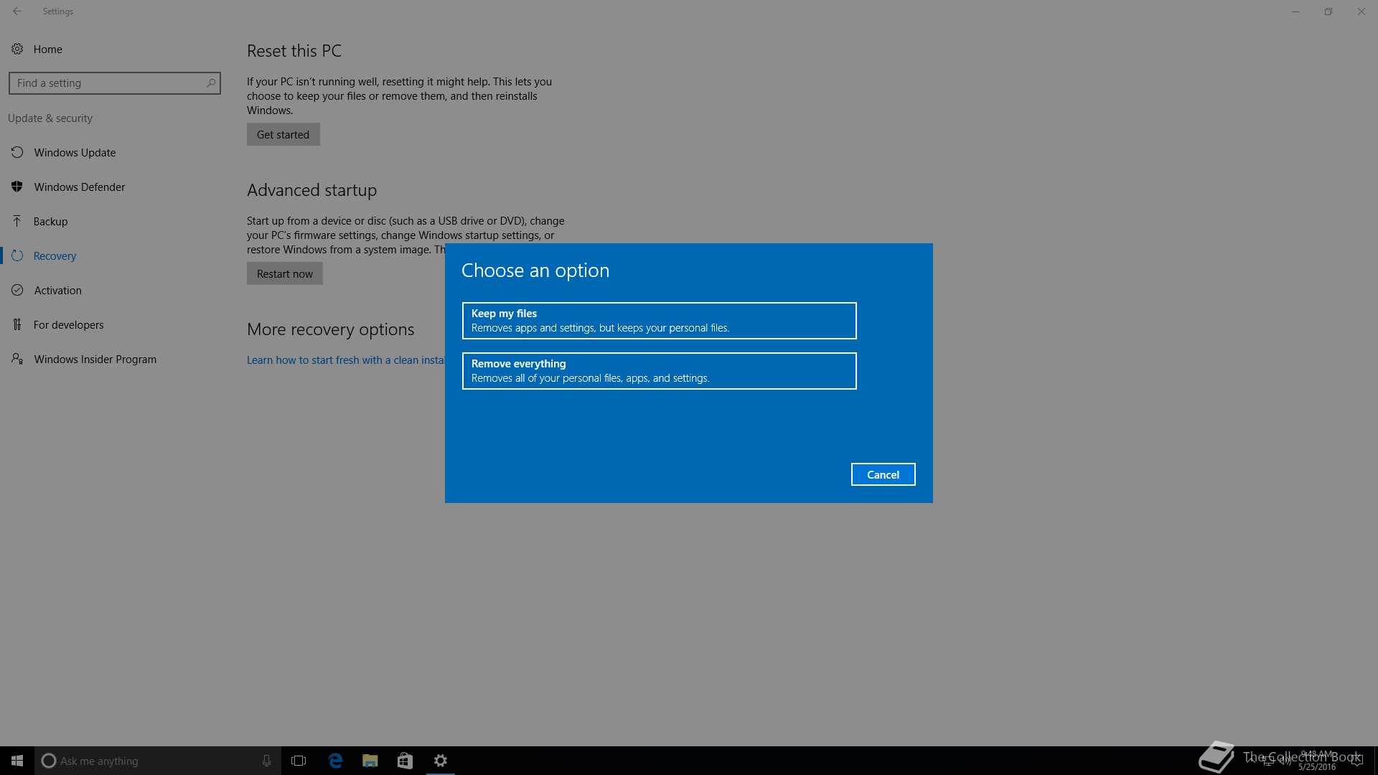
Task: Choose the Remove everything option
Action: 659,371
